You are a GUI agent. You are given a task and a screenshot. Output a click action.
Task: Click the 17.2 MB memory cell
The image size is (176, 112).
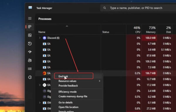[x=149, y=85]
